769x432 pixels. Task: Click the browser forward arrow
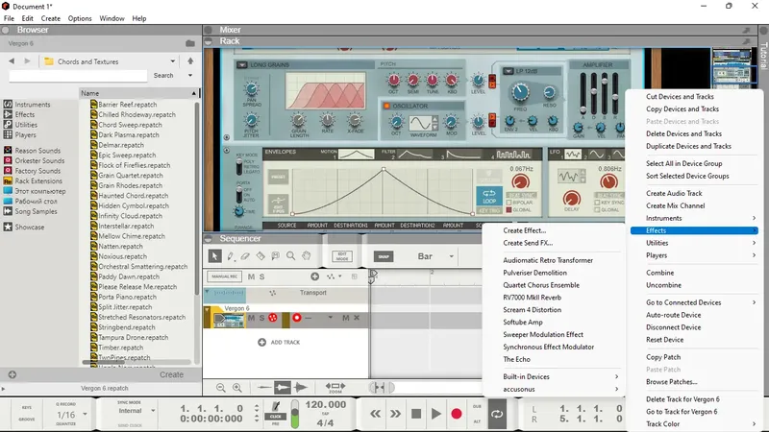pyautogui.click(x=28, y=61)
